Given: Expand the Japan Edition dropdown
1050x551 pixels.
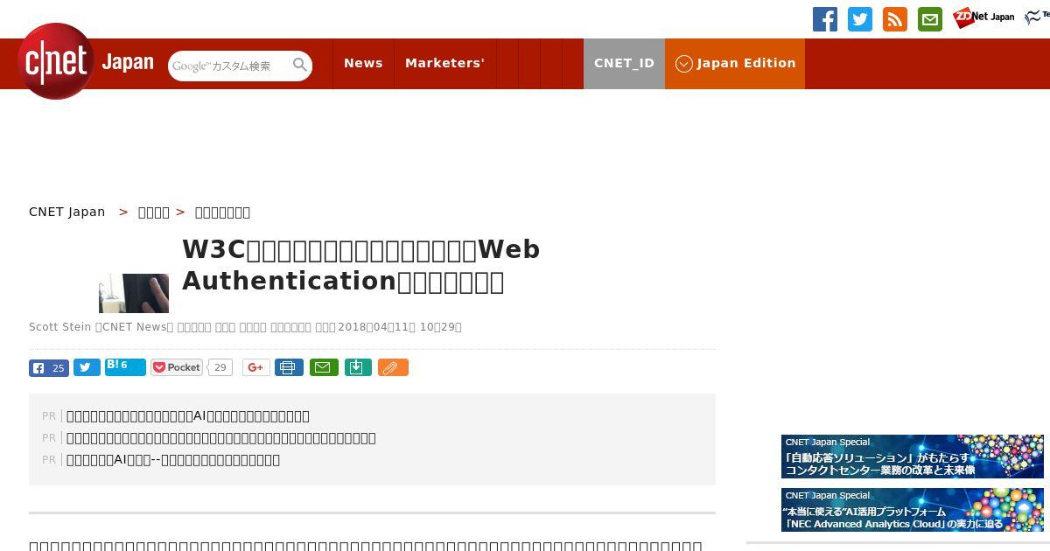Looking at the screenshot, I should pos(735,63).
